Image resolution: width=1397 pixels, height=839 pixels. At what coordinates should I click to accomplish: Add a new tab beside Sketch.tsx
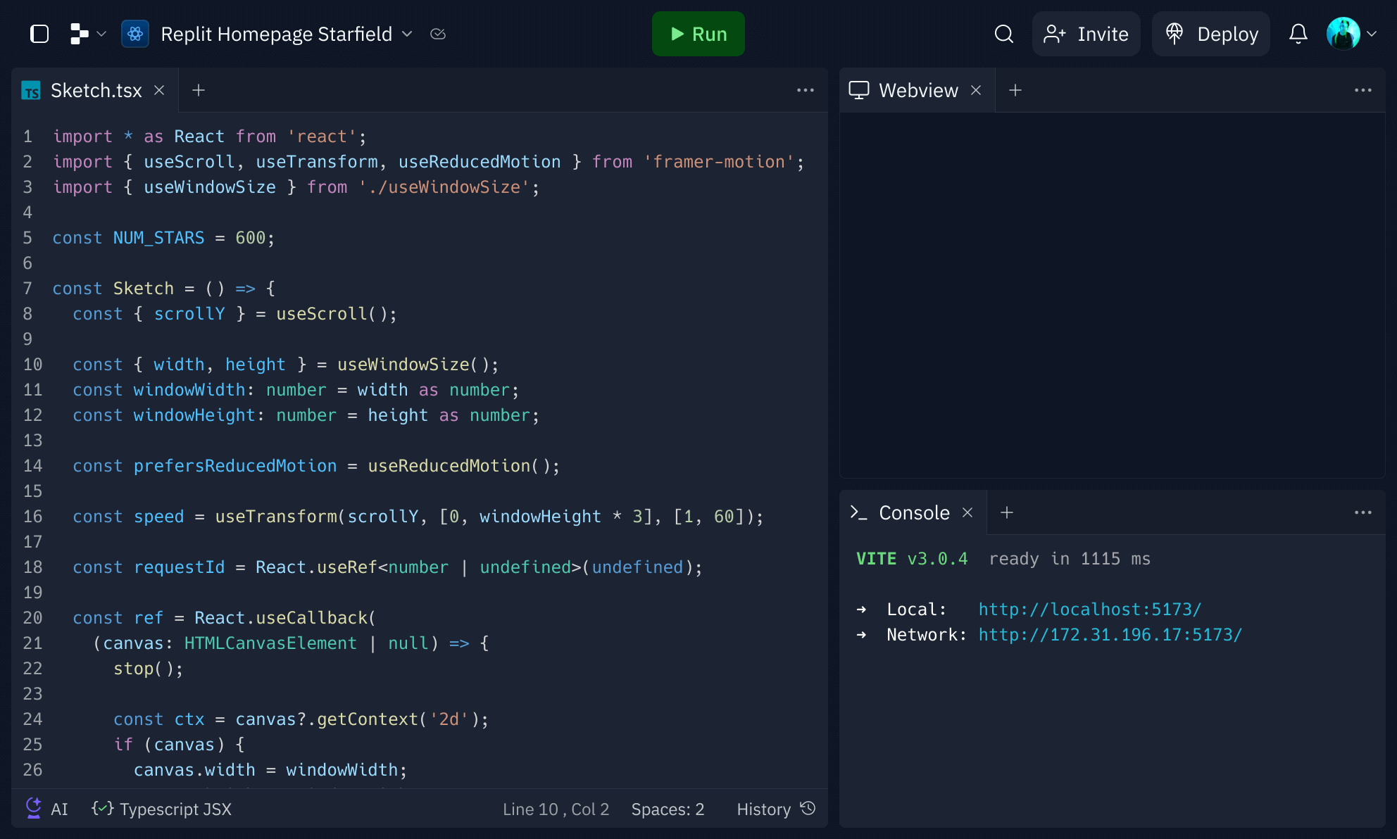pyautogui.click(x=199, y=90)
